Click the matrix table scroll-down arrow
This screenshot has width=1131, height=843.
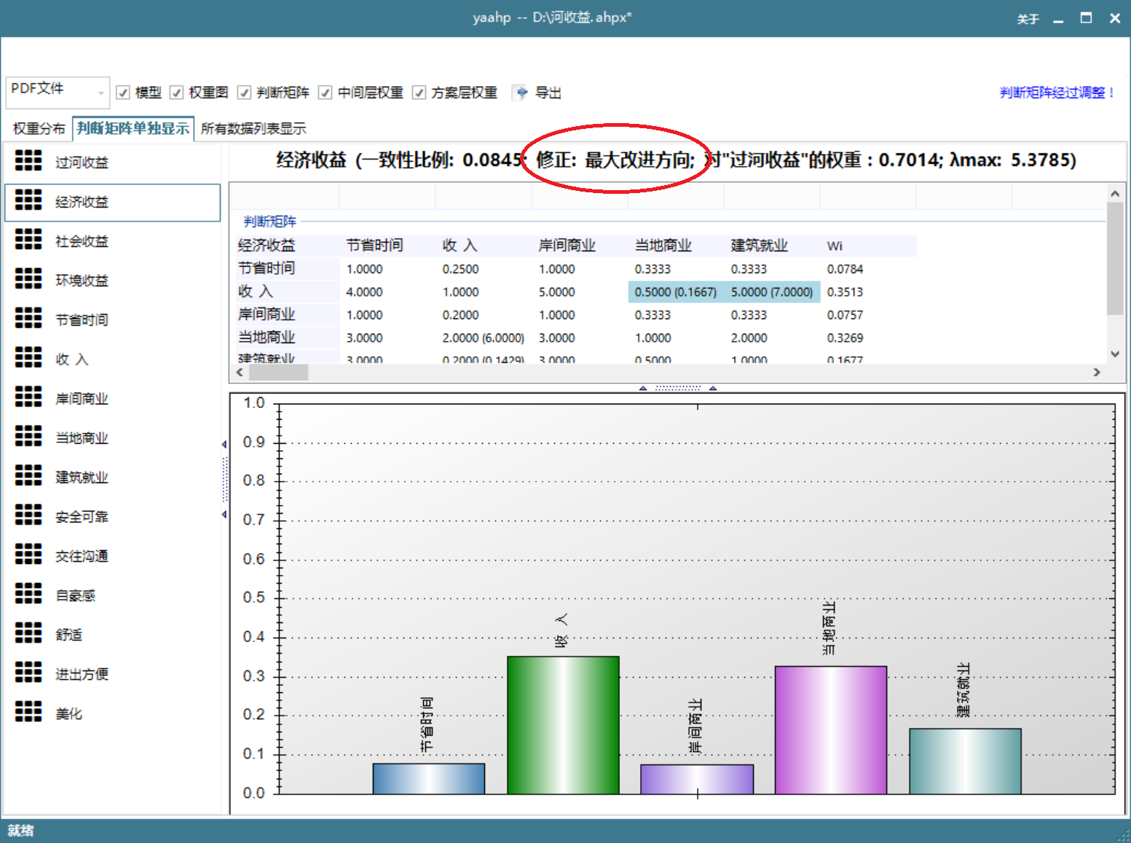[1115, 355]
